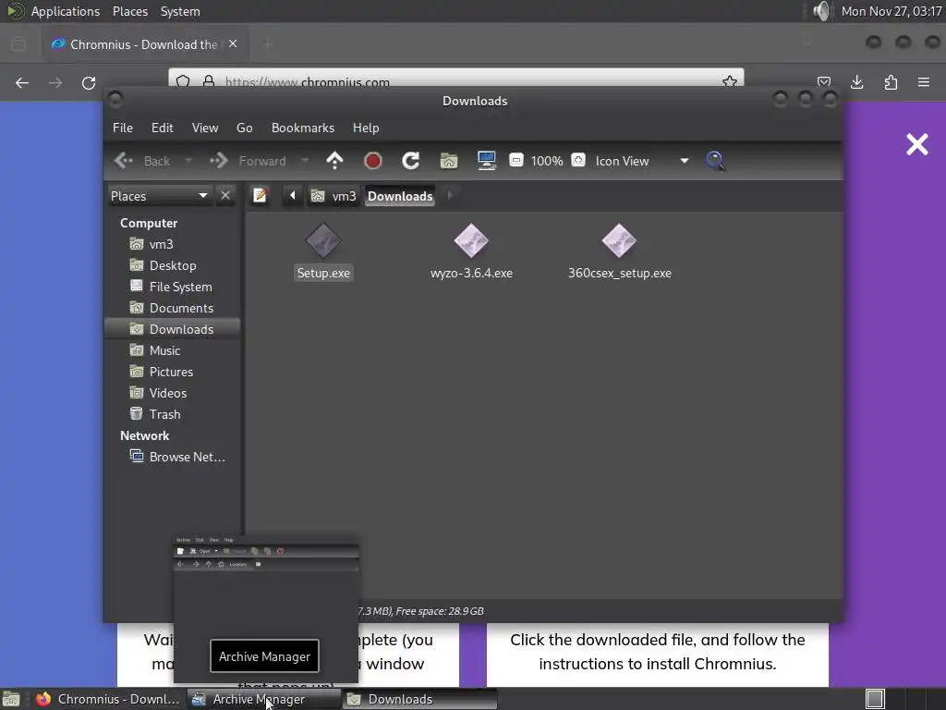Reload the Chromnius browser page
This screenshot has width=946, height=710.
tap(89, 82)
